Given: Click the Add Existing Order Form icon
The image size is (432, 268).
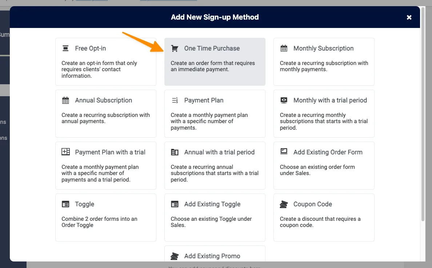Looking at the screenshot, I should [284, 152].
